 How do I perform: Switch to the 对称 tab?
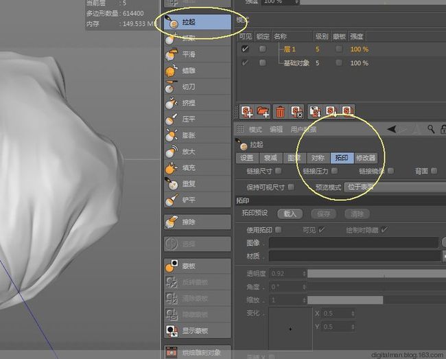pyautogui.click(x=318, y=158)
